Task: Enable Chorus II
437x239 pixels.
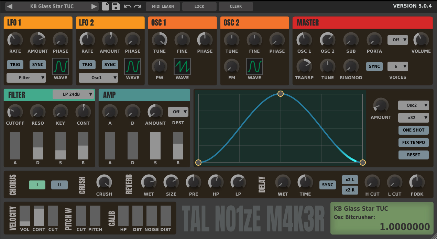Action: point(59,185)
